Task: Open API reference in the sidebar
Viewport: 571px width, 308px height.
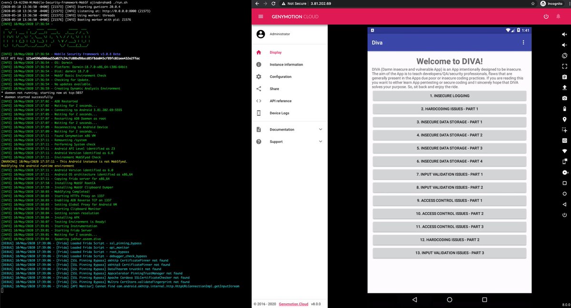Action: [289, 101]
